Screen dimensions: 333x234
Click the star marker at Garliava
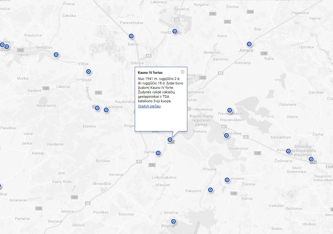click(158, 153)
